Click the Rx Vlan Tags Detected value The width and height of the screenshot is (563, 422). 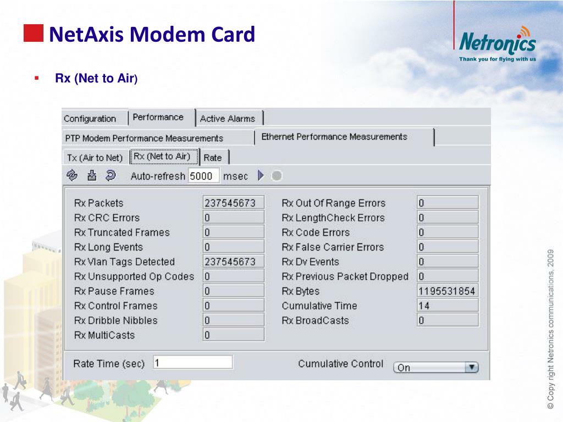pos(233,262)
